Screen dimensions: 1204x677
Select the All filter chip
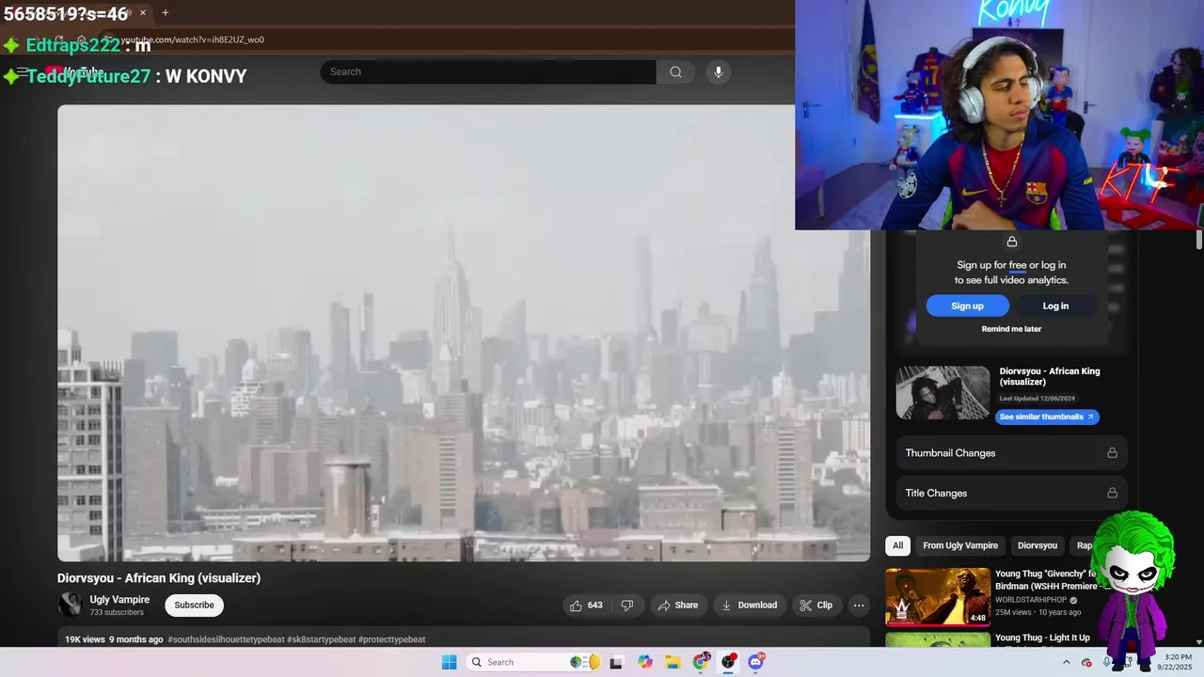click(x=897, y=545)
